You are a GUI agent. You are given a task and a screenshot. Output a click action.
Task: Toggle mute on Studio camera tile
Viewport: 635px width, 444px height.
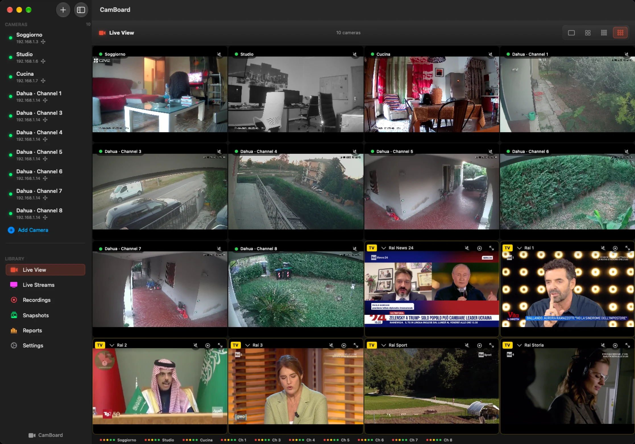pos(355,54)
